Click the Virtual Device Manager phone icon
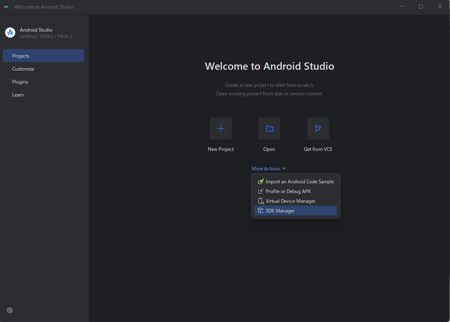Viewport: 450px width, 322px height. point(261,201)
